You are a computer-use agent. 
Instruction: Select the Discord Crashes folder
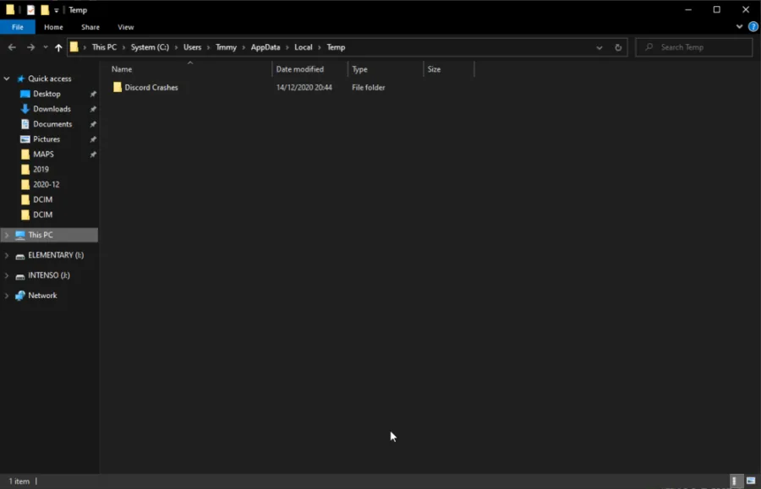(151, 87)
